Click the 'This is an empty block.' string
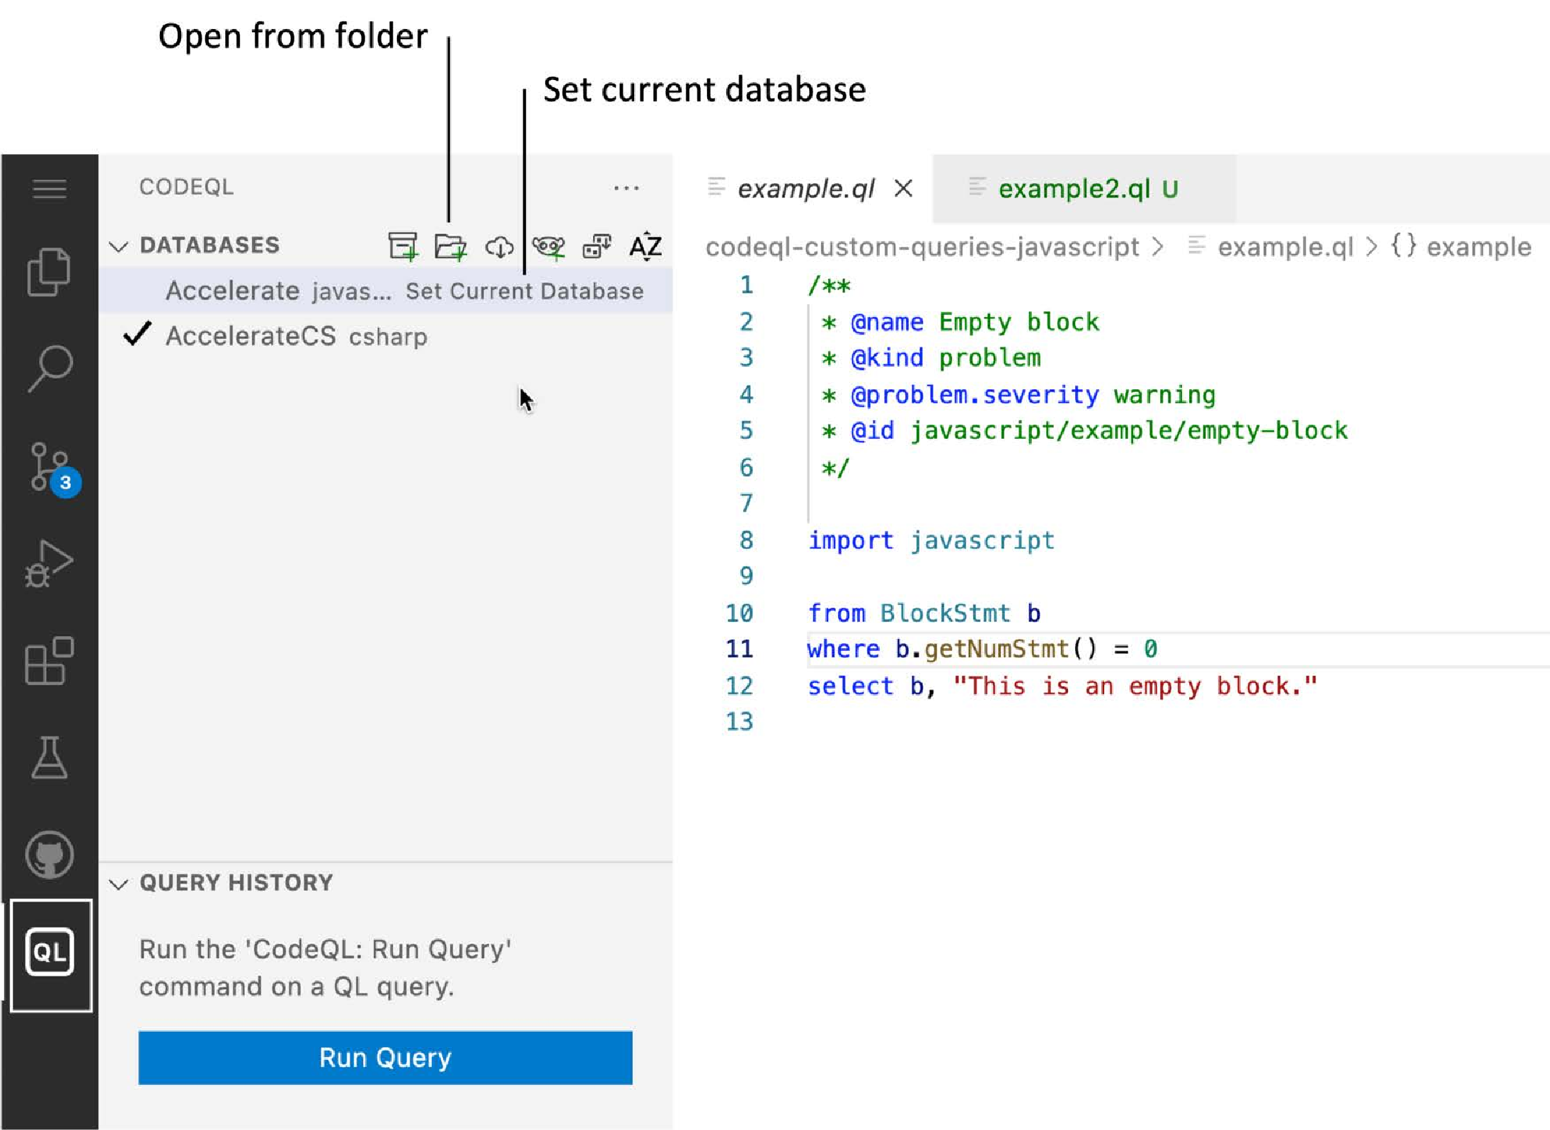1550x1130 pixels. click(1135, 686)
